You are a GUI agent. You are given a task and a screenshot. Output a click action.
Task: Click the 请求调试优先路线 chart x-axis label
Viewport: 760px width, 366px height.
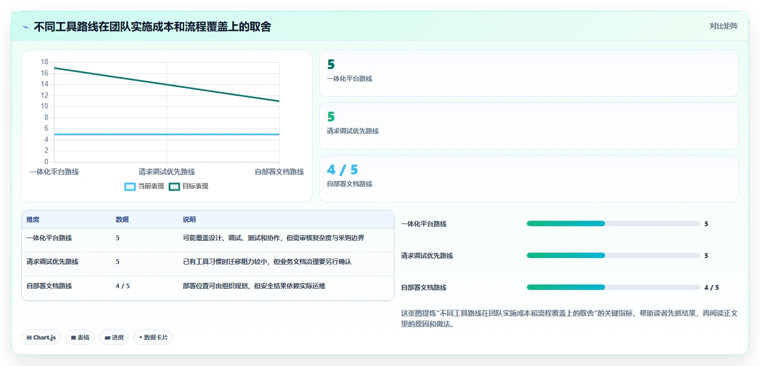point(167,172)
